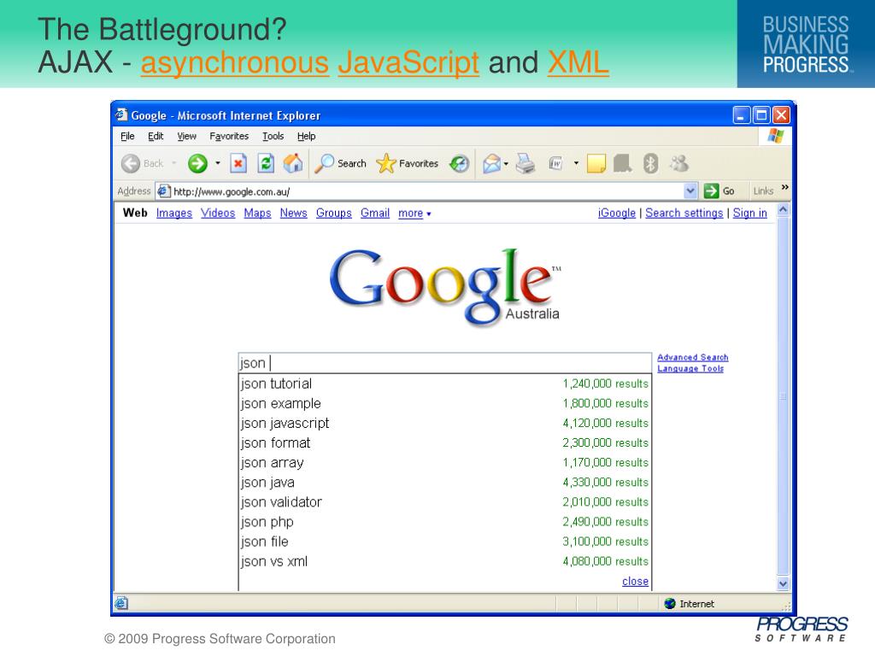Click the Edit with Word icon
Screen dimensions: 875x656
[555, 163]
